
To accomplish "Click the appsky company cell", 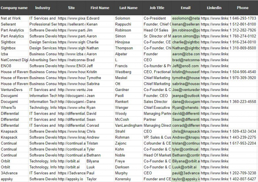I will coord(14,179).
